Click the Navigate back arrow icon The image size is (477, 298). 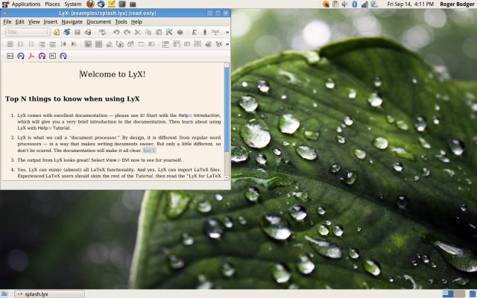(x=180, y=32)
